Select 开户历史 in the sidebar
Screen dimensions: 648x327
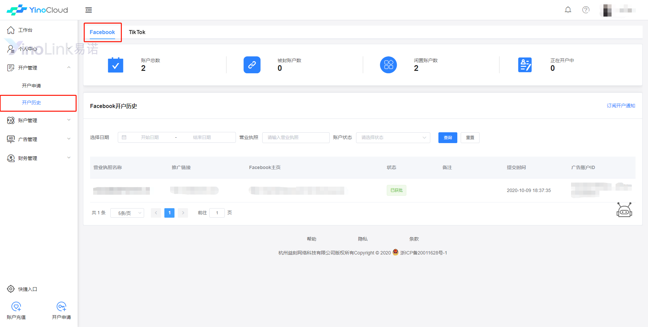pos(31,103)
